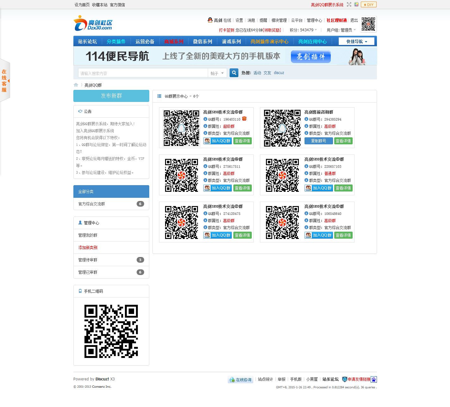Open the 微信系列 nav tab
Image resolution: width=450 pixels, height=407 pixels.
click(x=202, y=41)
